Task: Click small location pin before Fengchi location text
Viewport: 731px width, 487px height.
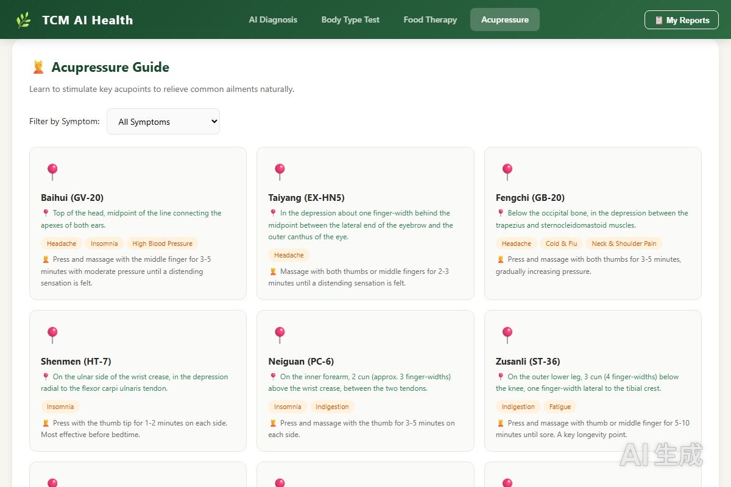Action: pyautogui.click(x=500, y=213)
